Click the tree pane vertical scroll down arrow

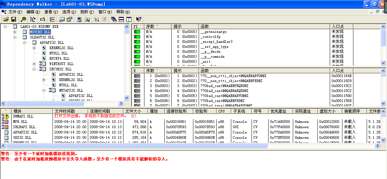(126, 98)
